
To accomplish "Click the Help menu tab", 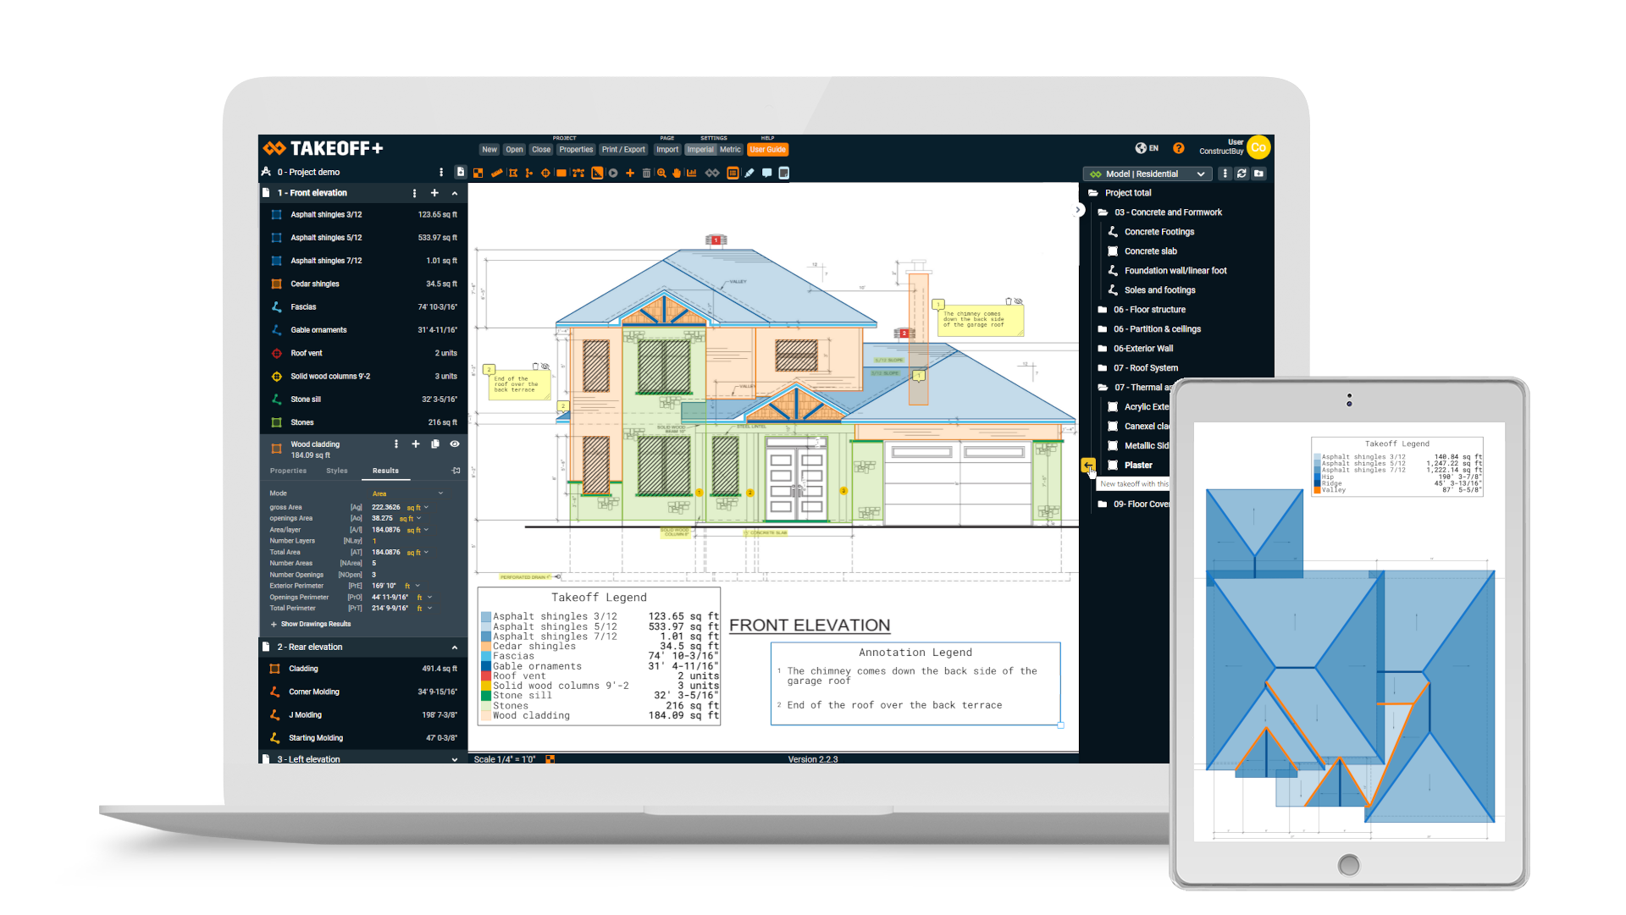I will [x=772, y=137].
